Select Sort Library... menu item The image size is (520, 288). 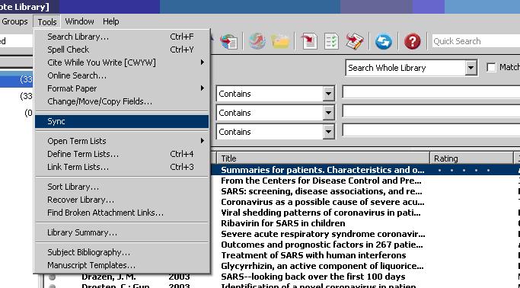(122, 187)
